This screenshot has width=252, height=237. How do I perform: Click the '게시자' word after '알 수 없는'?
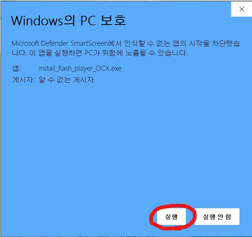83,80
